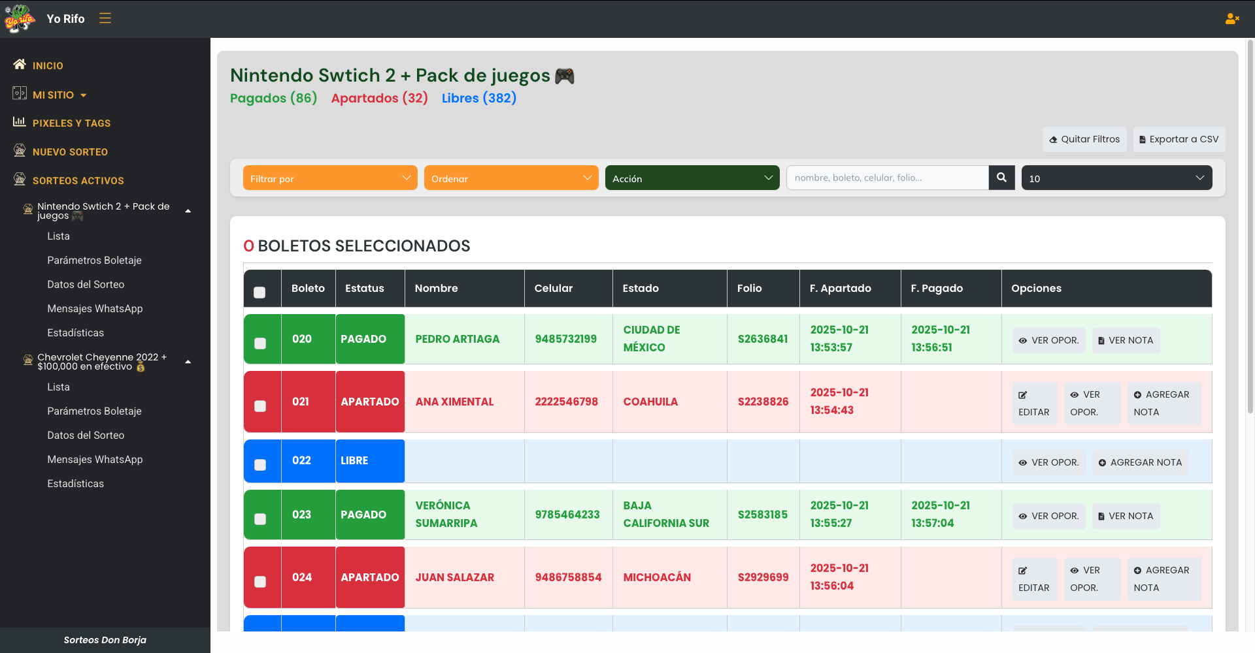Open VER NOTA for ticket 023
The width and height of the screenshot is (1255, 653).
click(1125, 516)
